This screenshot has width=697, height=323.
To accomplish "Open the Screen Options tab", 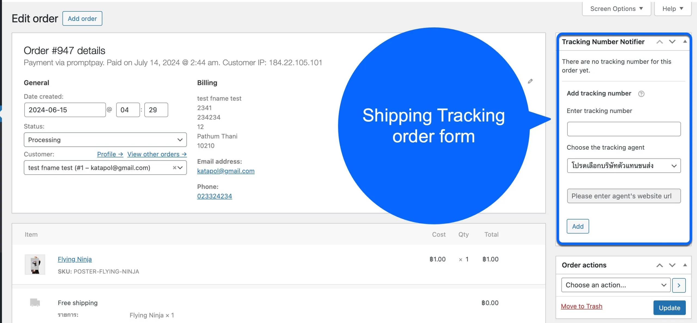I will tap(616, 9).
